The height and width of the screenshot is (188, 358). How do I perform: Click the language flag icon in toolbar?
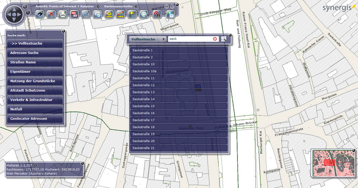75,14
